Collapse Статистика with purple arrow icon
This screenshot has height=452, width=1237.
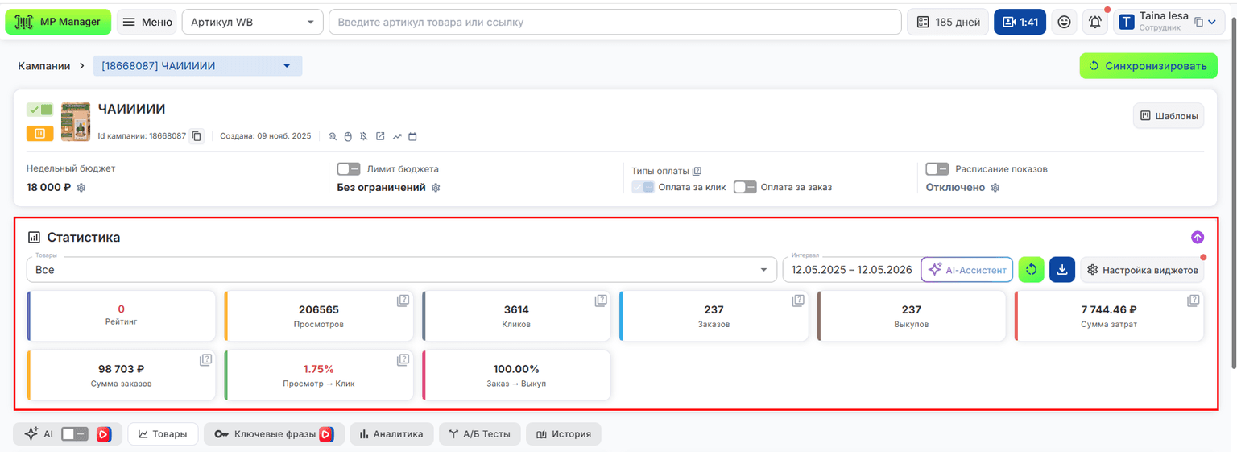tap(1198, 237)
